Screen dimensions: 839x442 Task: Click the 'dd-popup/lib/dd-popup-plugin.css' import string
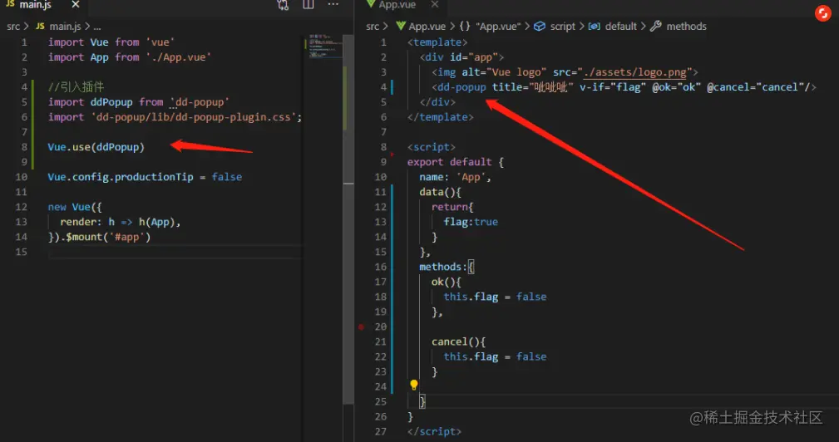click(x=193, y=117)
